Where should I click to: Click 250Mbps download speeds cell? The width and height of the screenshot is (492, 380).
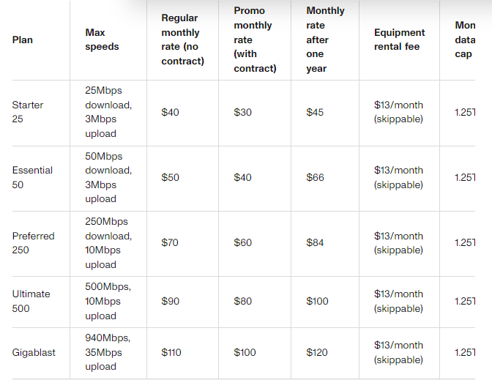coord(108,243)
